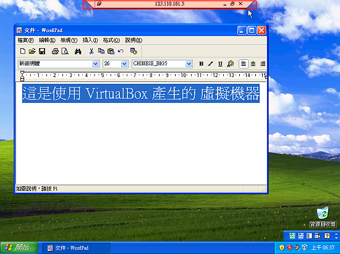Click the status bar help text
Image resolution: width=340 pixels, height=254 pixels.
point(37,189)
